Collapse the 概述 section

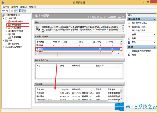tap(123, 22)
